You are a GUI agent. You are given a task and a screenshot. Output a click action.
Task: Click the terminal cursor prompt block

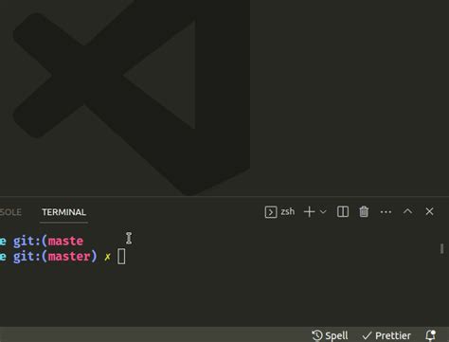pos(121,256)
